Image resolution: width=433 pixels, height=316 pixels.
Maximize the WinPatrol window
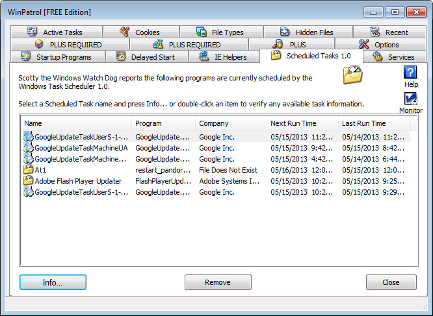tap(395, 12)
